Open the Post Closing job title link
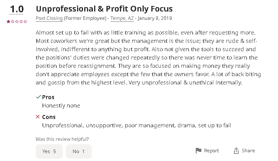Screen dimensions: 278x161 coord(49,18)
